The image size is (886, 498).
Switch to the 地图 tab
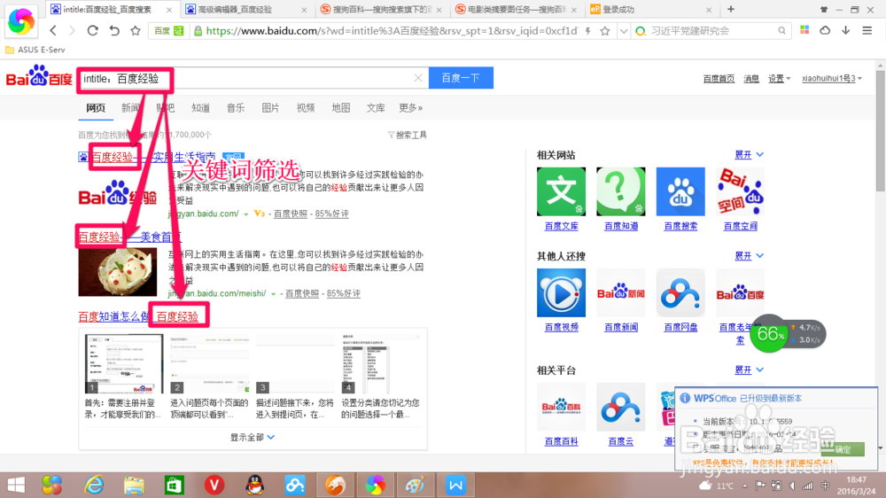(341, 108)
